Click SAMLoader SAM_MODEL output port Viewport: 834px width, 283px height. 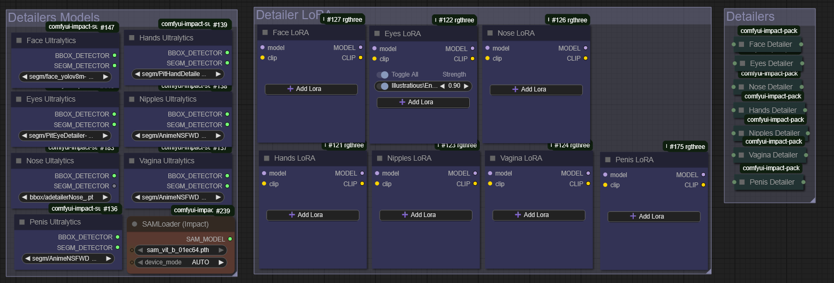coord(230,239)
